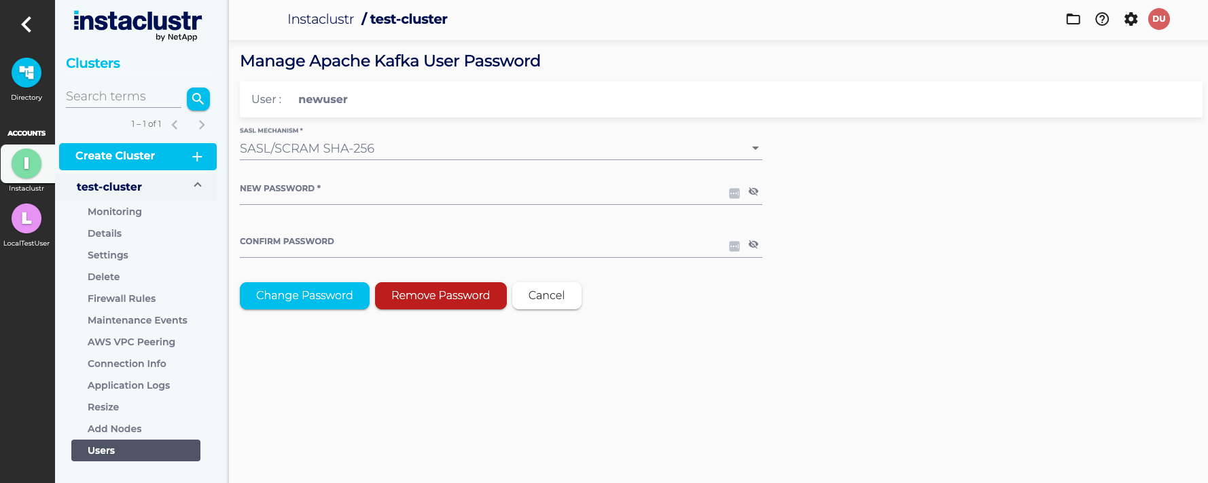Open the DU user profile avatar
Viewport: 1208px width, 483px height.
(x=1159, y=19)
